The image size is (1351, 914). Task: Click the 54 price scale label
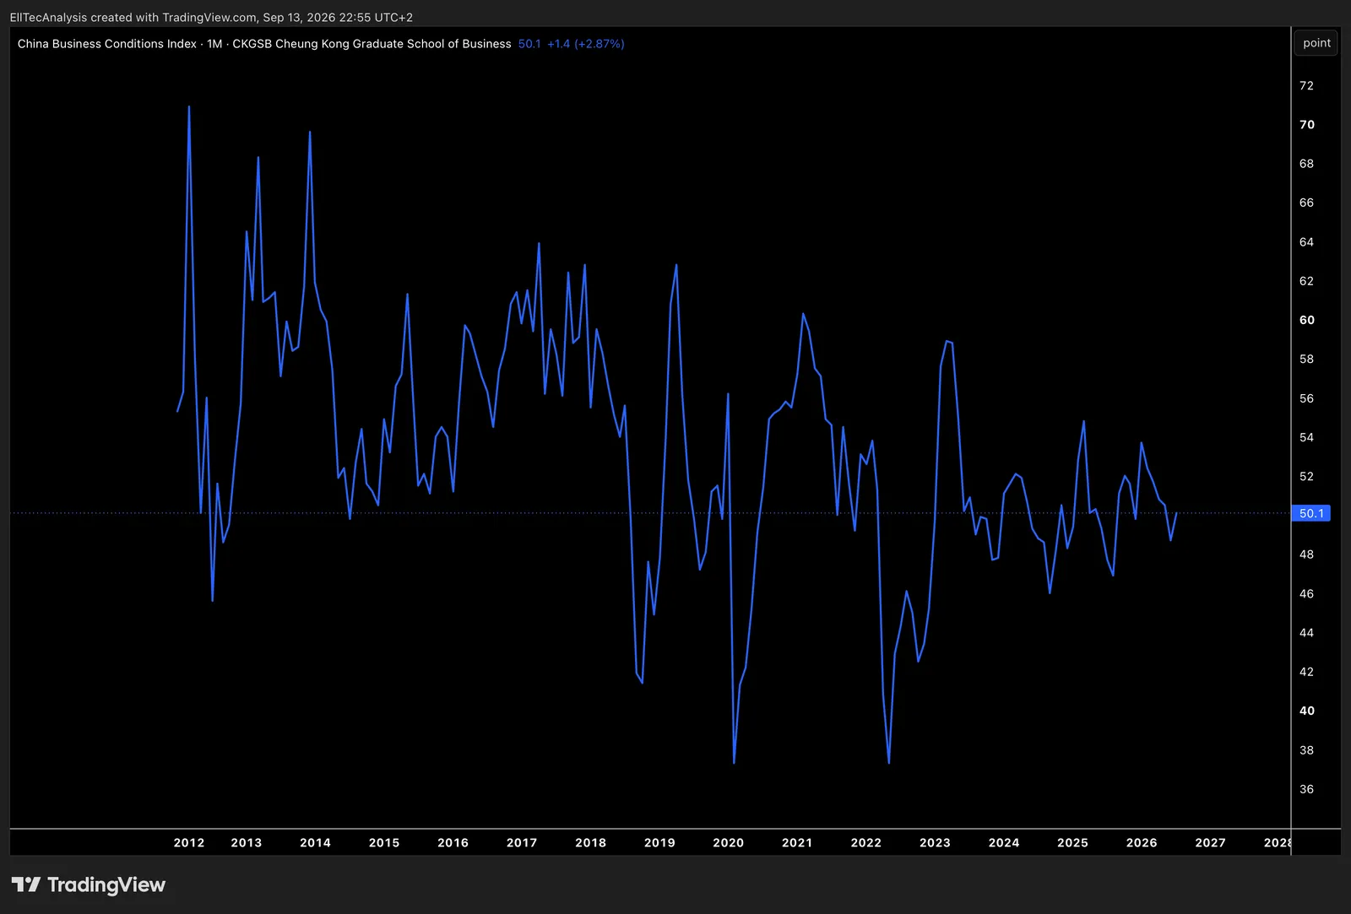(x=1306, y=437)
